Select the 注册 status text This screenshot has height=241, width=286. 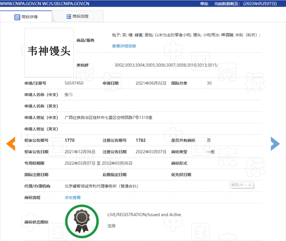pyautogui.click(x=111, y=226)
